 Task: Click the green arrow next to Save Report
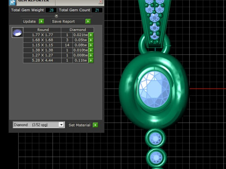[88, 21]
